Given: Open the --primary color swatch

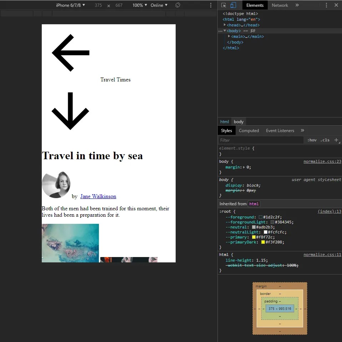Looking at the screenshot, I should tap(254, 237).
